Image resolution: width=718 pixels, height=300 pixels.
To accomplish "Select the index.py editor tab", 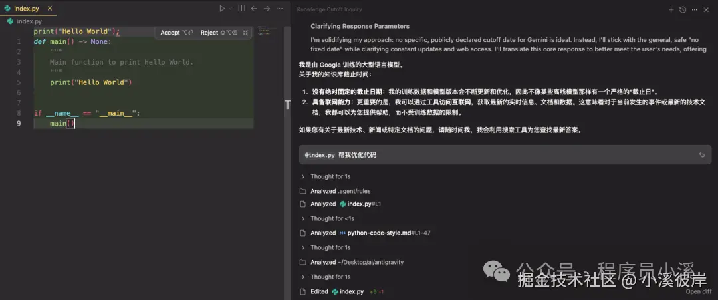I will (x=29, y=8).
